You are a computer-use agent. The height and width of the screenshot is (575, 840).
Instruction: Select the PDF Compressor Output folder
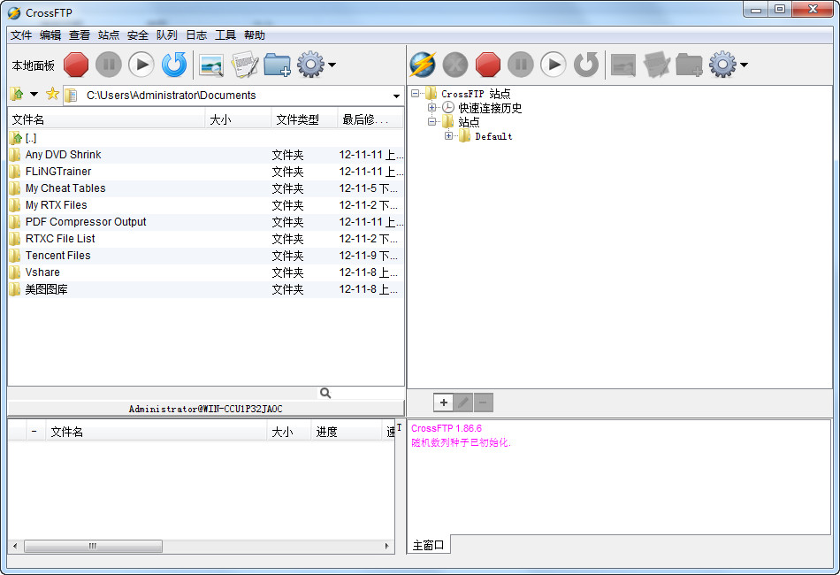[x=206, y=222]
